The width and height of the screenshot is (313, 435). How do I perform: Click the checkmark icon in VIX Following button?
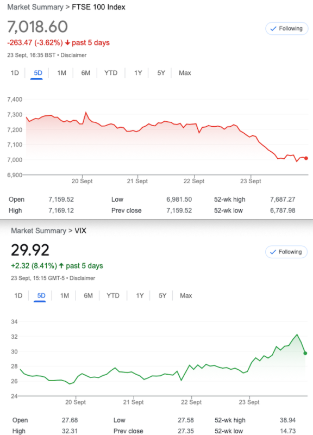pyautogui.click(x=273, y=252)
